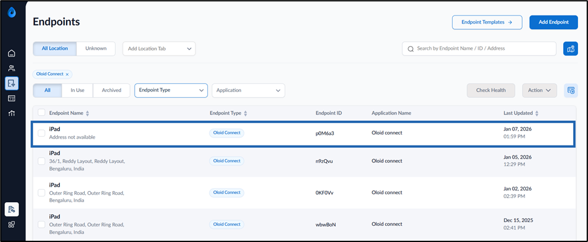Click the Jan 05, 2026 date
The height and width of the screenshot is (242, 588).
point(518,157)
